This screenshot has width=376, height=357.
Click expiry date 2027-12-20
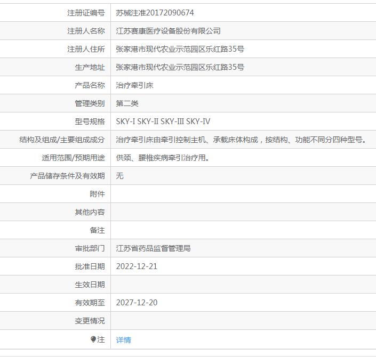click(x=137, y=303)
